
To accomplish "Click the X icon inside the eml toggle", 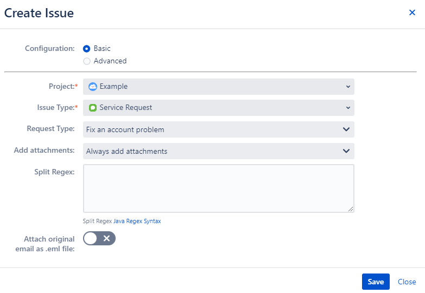I will pyautogui.click(x=107, y=238).
